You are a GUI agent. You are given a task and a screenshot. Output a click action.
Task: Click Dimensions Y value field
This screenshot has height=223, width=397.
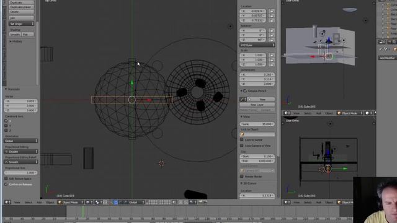257,79
